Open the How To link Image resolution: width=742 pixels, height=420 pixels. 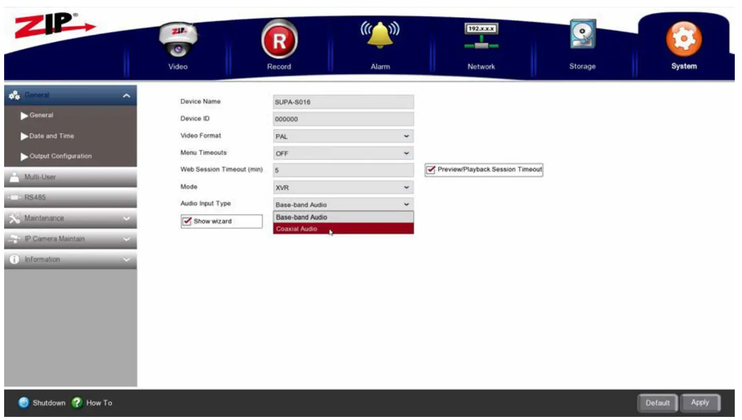99,403
